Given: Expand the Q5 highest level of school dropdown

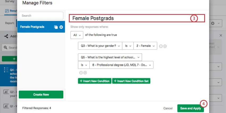Looking at the screenshot, I should [110, 57].
